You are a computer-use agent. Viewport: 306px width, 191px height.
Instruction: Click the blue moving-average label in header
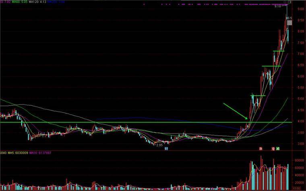[x=56, y=2]
